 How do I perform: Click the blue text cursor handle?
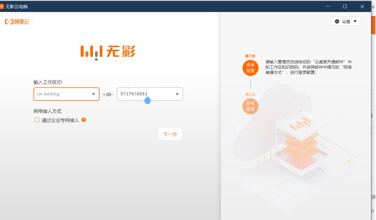click(147, 100)
